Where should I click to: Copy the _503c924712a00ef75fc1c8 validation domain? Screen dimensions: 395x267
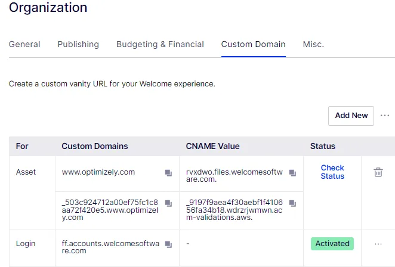click(168, 203)
